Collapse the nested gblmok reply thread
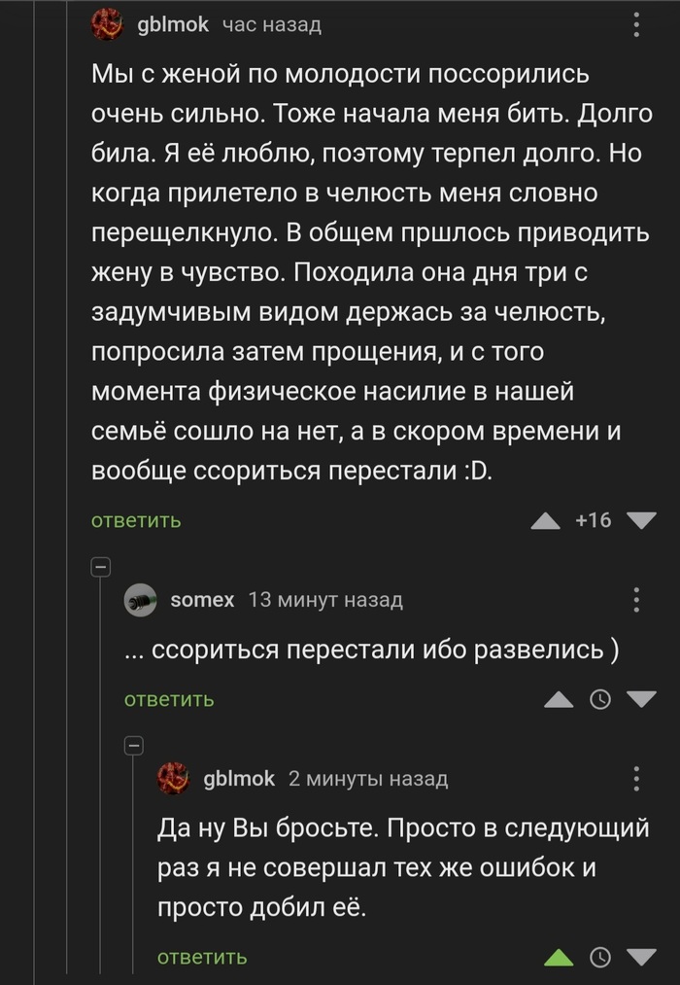The width and height of the screenshot is (680, 985). click(134, 745)
